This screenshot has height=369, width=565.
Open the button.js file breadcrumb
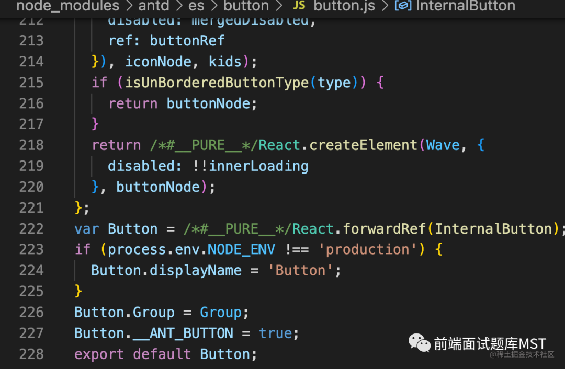coord(344,6)
